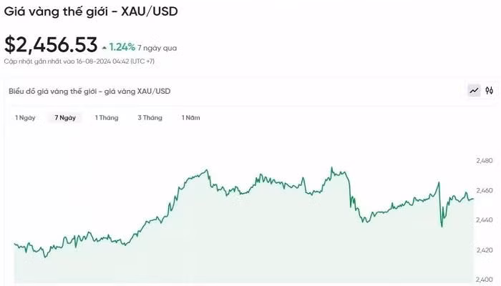This screenshot has width=501, height=286.
Task: Click the 7 ngày qua label
Action: 157,49
